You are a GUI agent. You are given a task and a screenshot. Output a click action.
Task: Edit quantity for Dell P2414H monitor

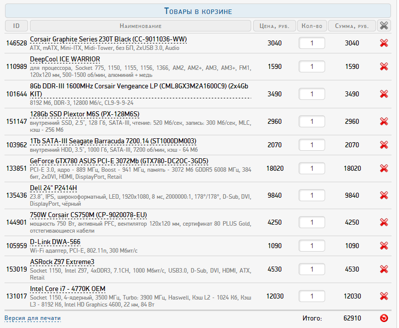(312, 195)
